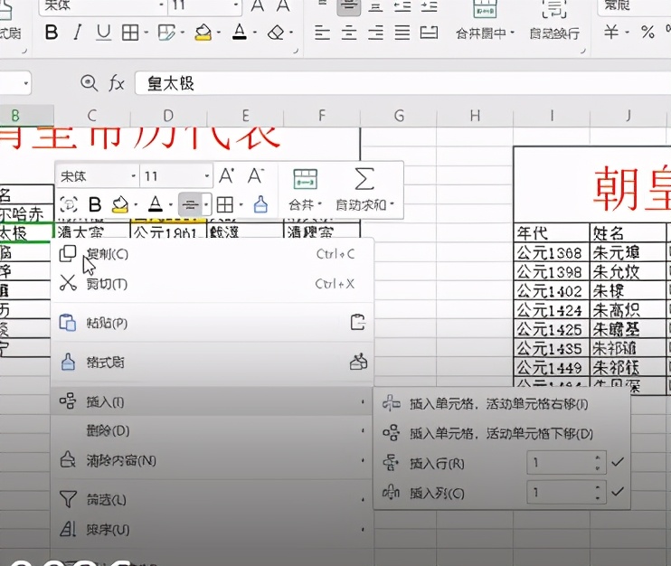The image size is (671, 566).
Task: Open the Insert (I) submenu
Action: tap(212, 401)
